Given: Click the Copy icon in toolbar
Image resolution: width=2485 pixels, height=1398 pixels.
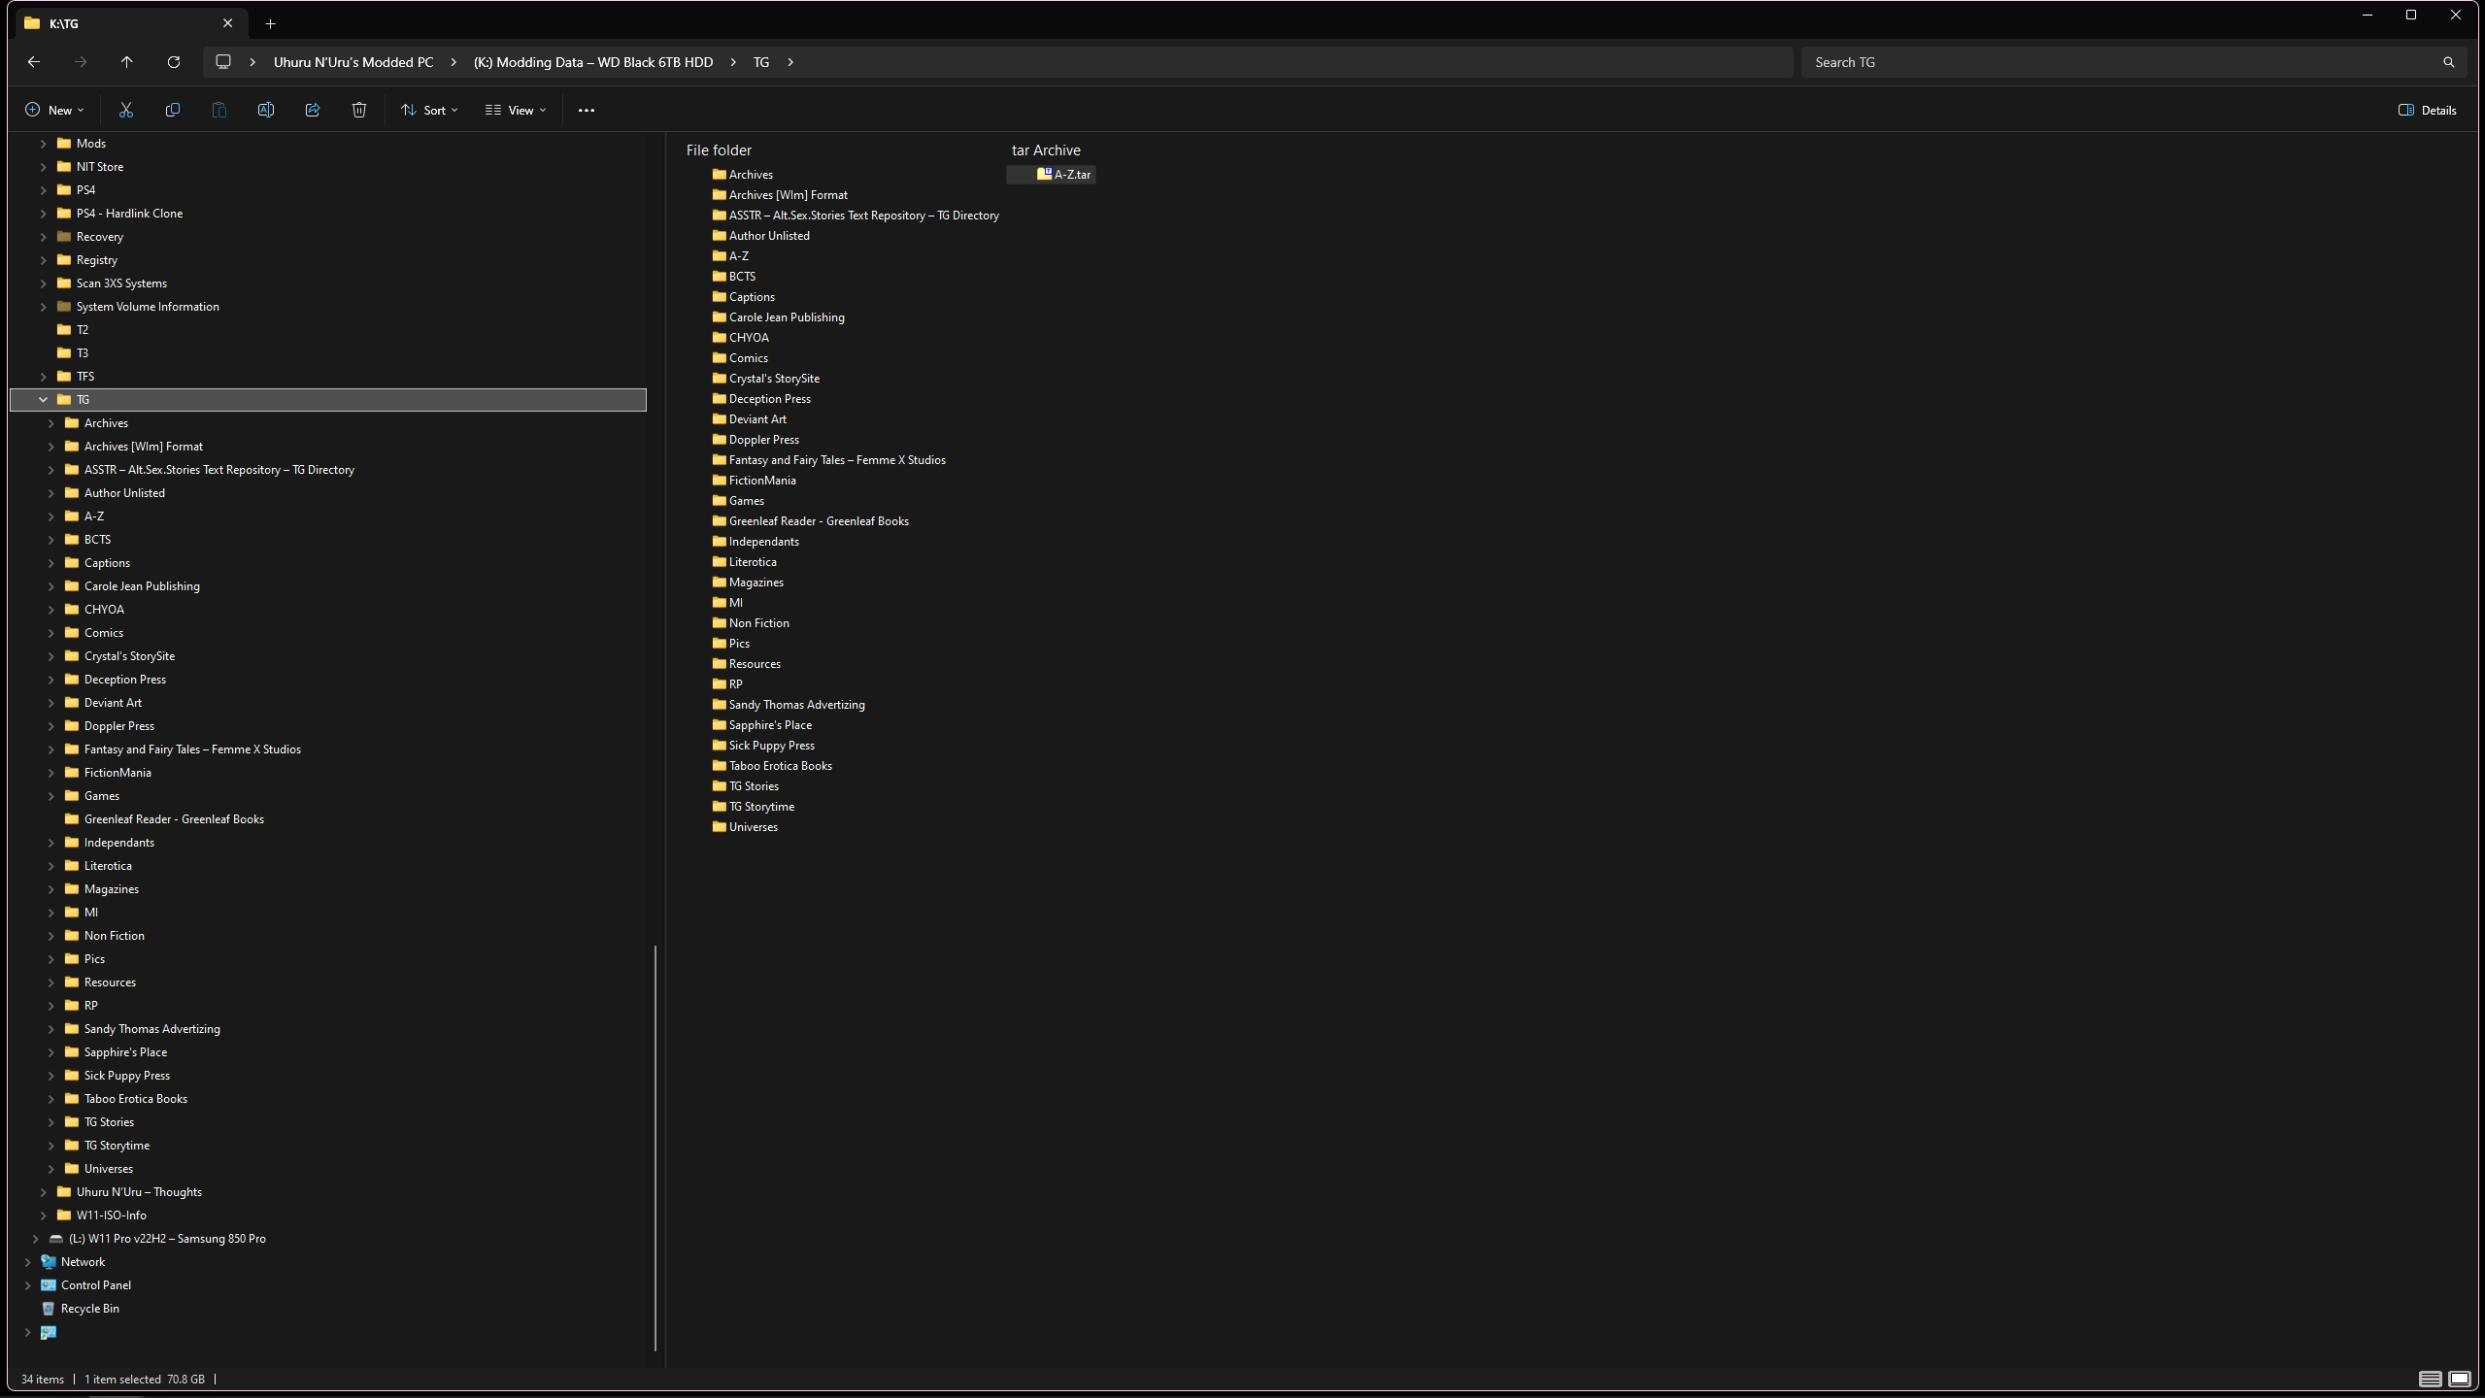Looking at the screenshot, I should (173, 111).
